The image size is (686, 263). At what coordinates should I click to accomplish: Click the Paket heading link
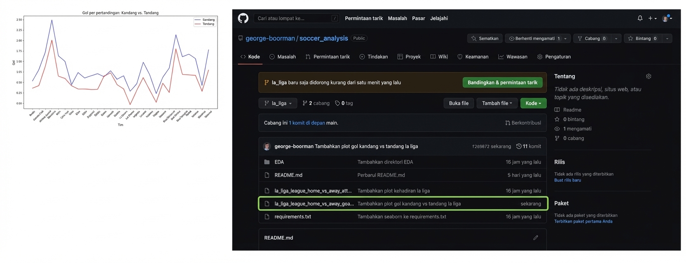coord(561,203)
